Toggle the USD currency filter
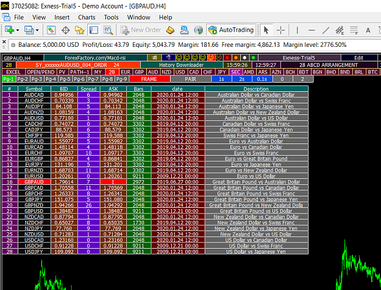Viewport: 381px width, 290px height. click(x=180, y=72)
